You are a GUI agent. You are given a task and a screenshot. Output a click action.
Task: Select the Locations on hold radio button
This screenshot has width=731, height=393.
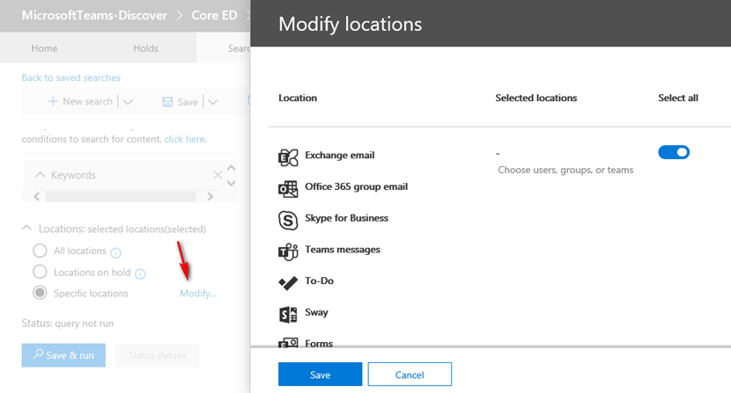(x=41, y=272)
